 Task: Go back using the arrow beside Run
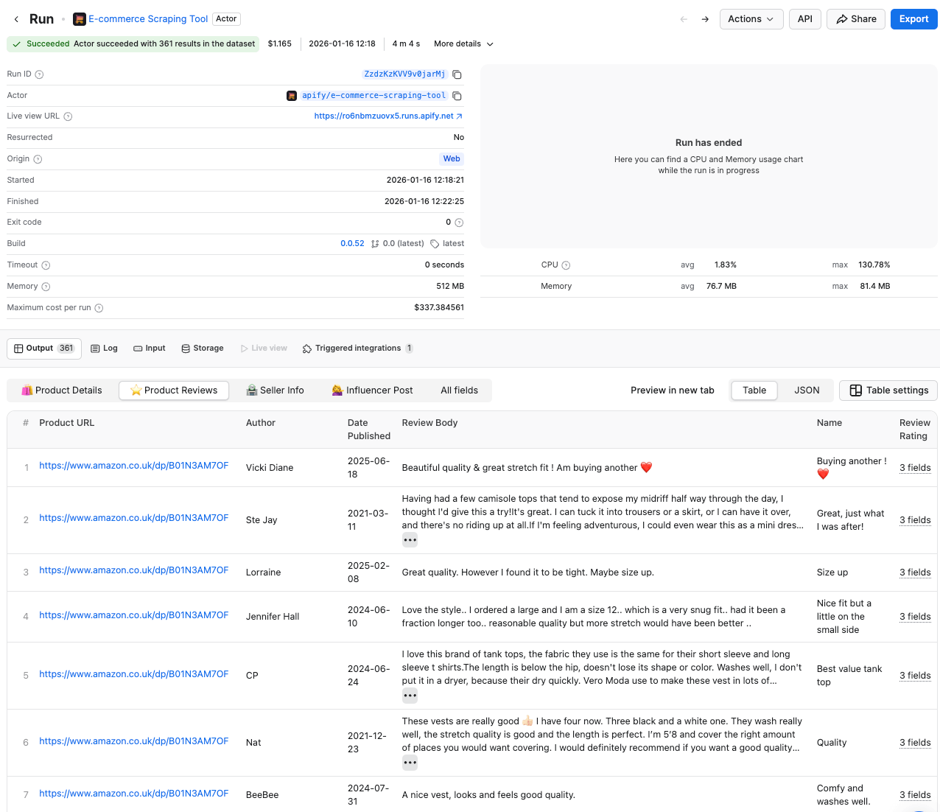[x=16, y=19]
